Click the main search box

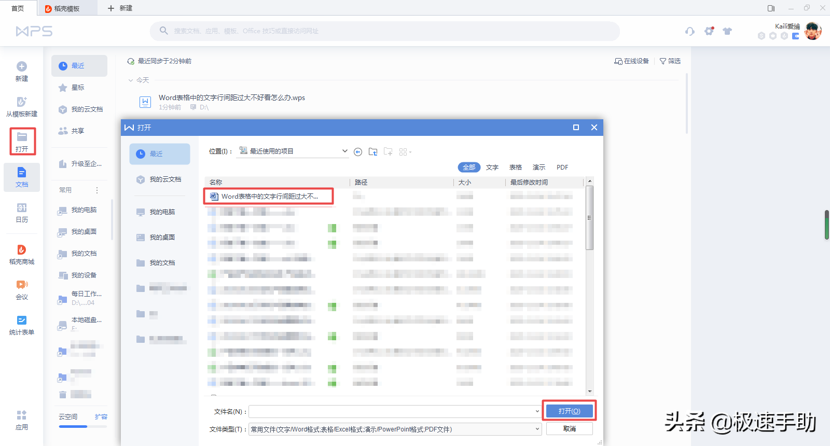[x=385, y=31]
